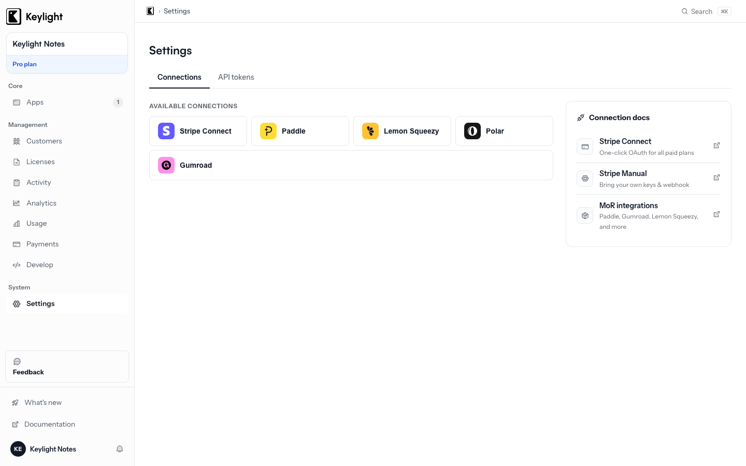
Task: Open external link icon for MoR integrations
Action: click(x=716, y=214)
